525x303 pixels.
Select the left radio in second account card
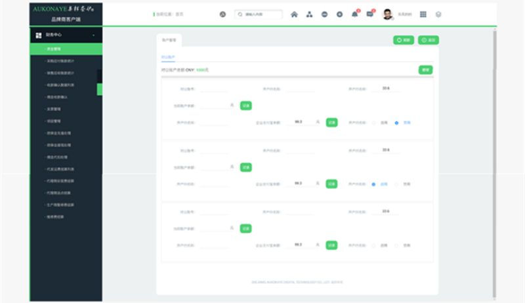(x=373, y=184)
